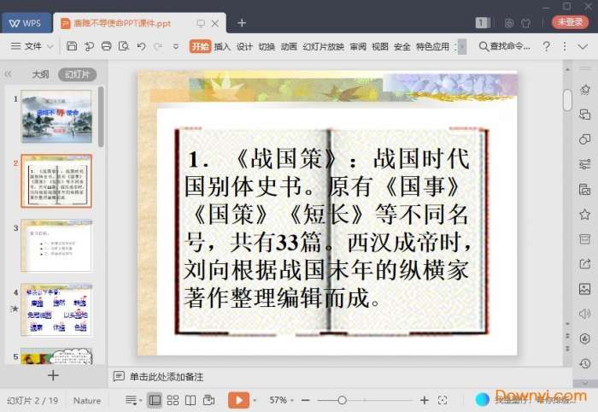Click the speaker sound icon in right sidebar
This screenshot has width=598, height=412.
tap(584, 314)
